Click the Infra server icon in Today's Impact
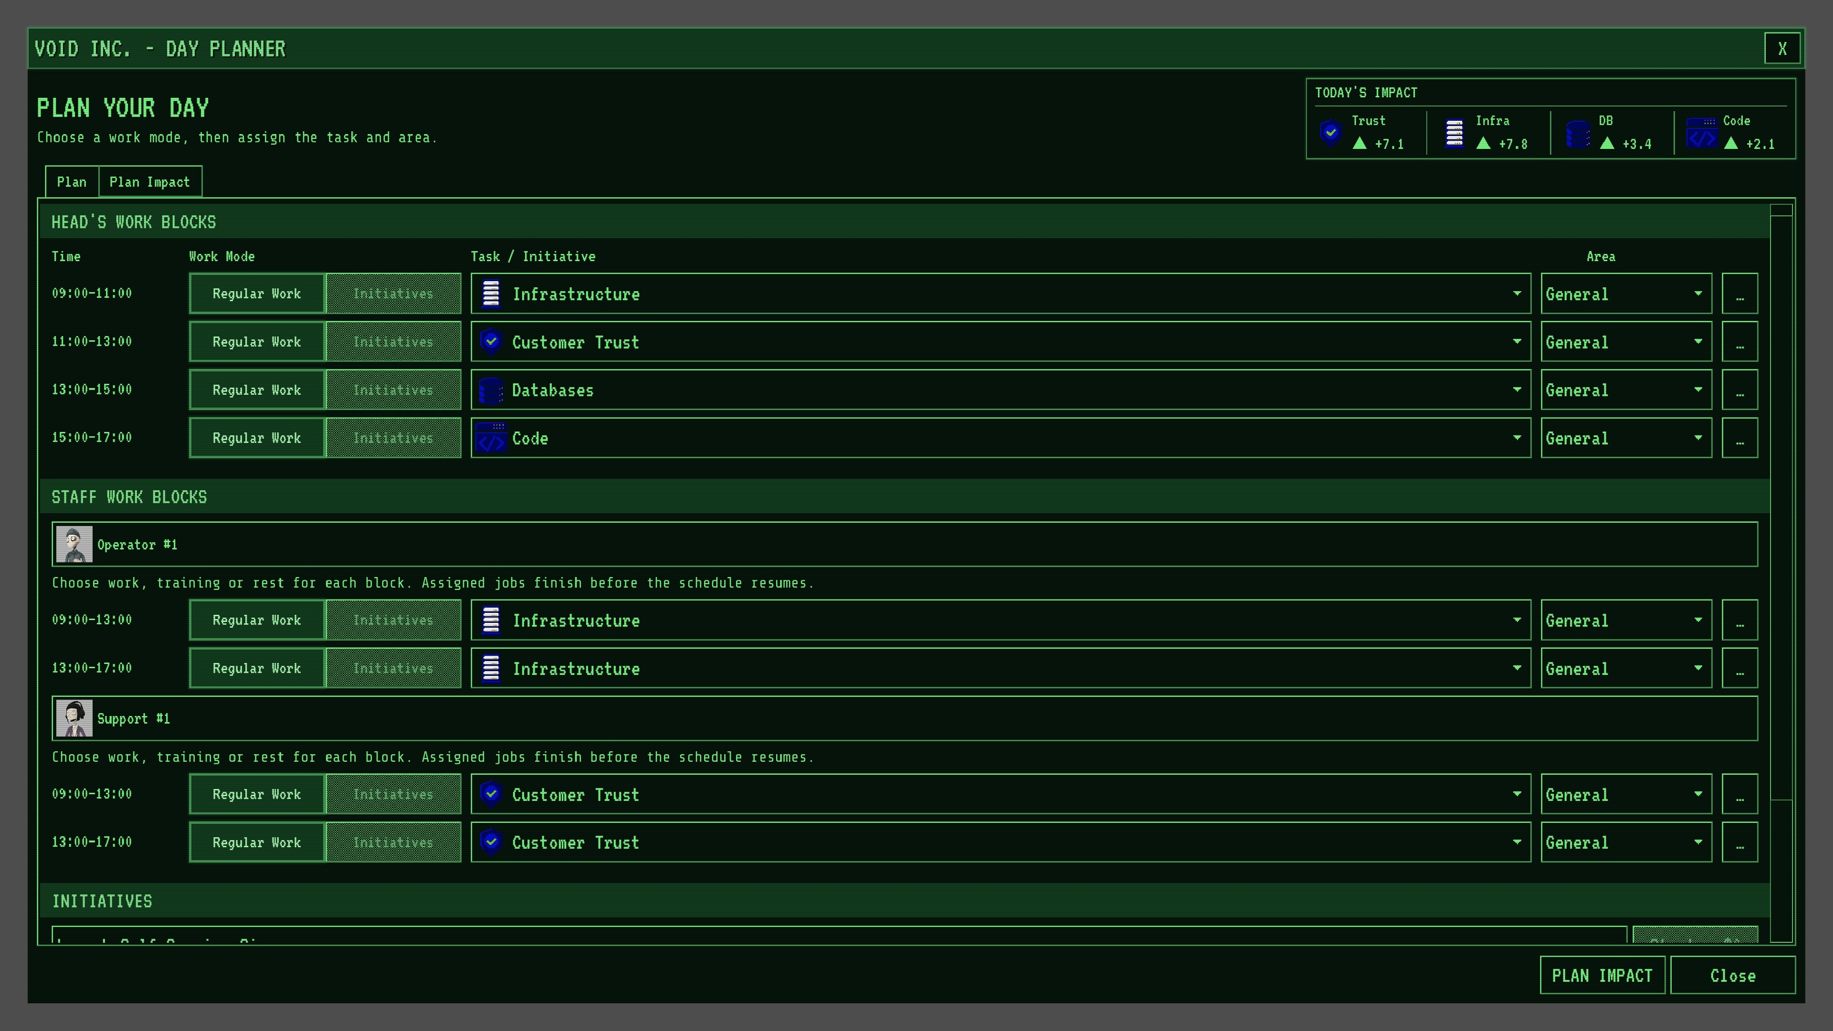Viewport: 1833px width, 1031px height. tap(1454, 132)
